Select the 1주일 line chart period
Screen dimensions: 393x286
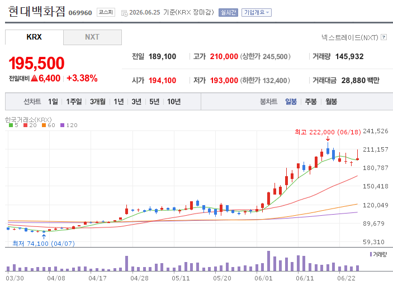(x=74, y=101)
